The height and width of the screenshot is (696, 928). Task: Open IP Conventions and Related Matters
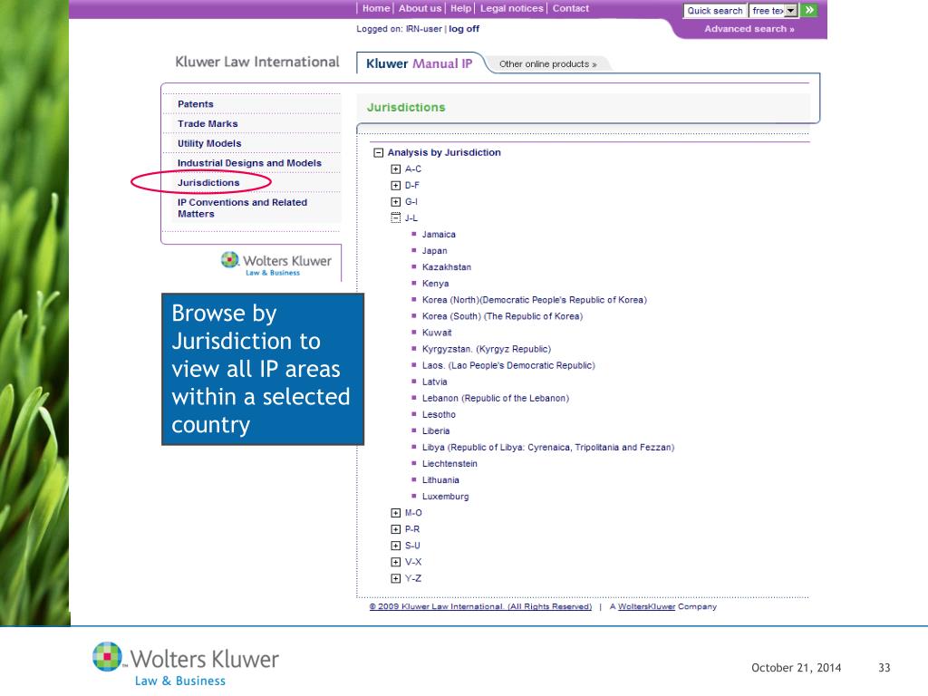(x=243, y=208)
